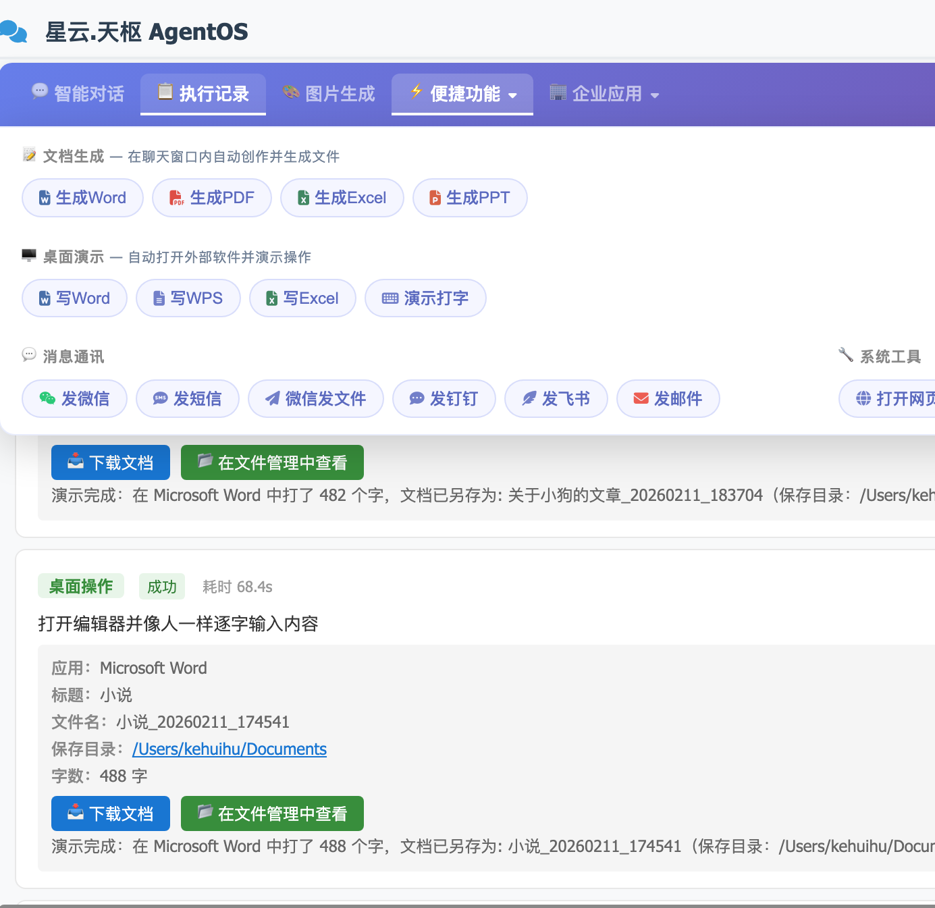Open the /Users/kehuihu/Documents folder link
Image resolution: width=935 pixels, height=908 pixels.
(229, 749)
